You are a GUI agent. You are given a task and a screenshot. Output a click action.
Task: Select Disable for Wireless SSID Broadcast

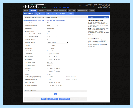pos(54,37)
